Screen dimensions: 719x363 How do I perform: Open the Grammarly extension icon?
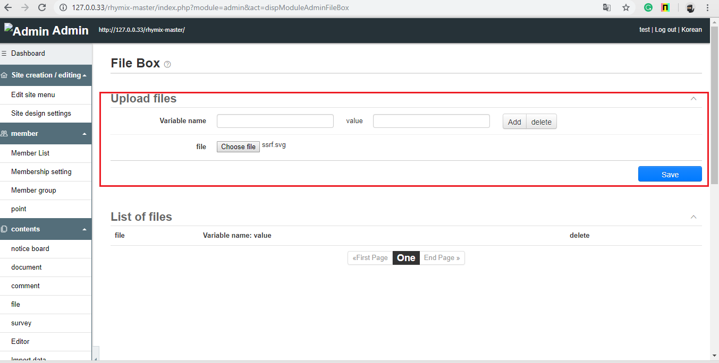648,8
